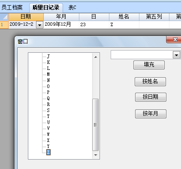Click the tree scrollbar up arrow
The image size is (181, 169).
coord(96,57)
